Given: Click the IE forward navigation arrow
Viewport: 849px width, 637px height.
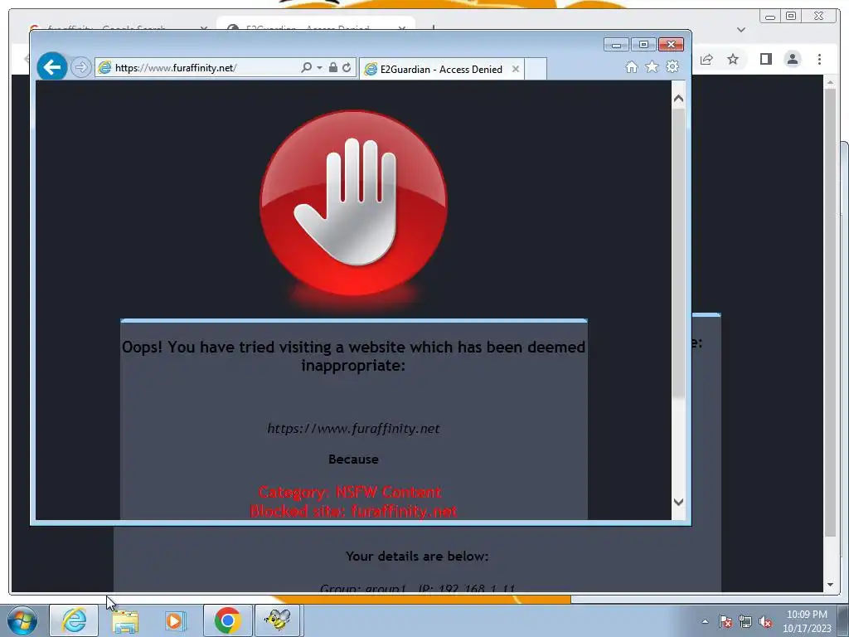Looking at the screenshot, I should click(80, 68).
